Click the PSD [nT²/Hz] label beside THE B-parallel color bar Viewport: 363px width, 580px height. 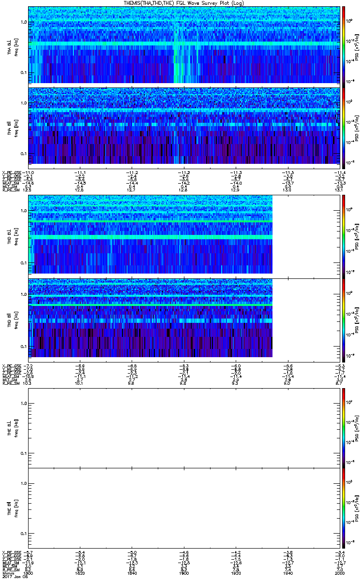[x=357, y=508]
